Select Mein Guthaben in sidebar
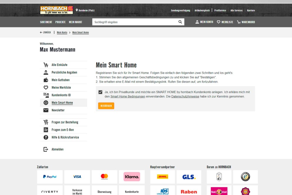This screenshot has height=195, width=292. 64,80
